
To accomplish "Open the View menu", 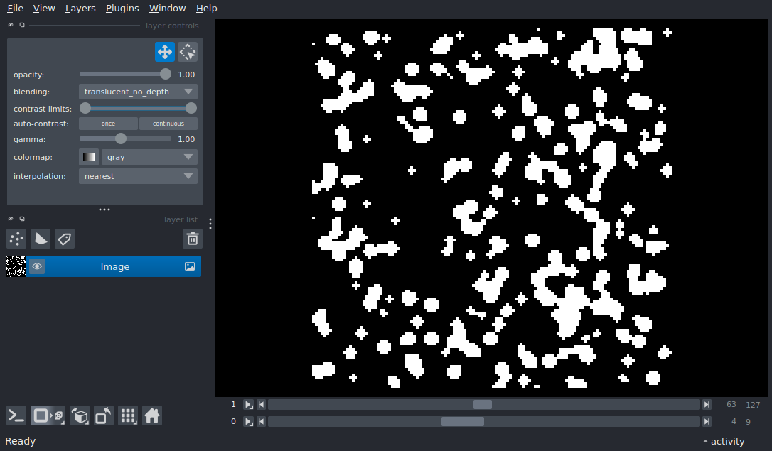I will point(44,9).
